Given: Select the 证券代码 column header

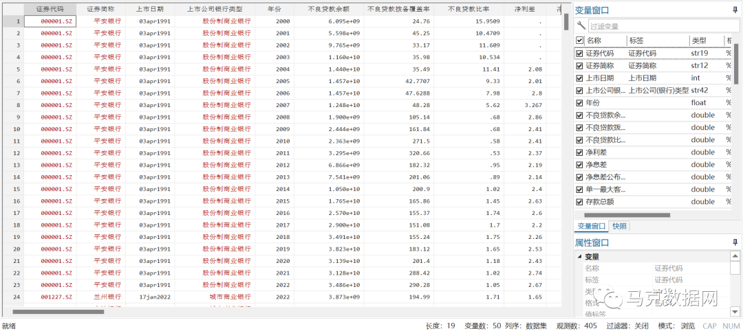Looking at the screenshot, I should pyautogui.click(x=50, y=9).
